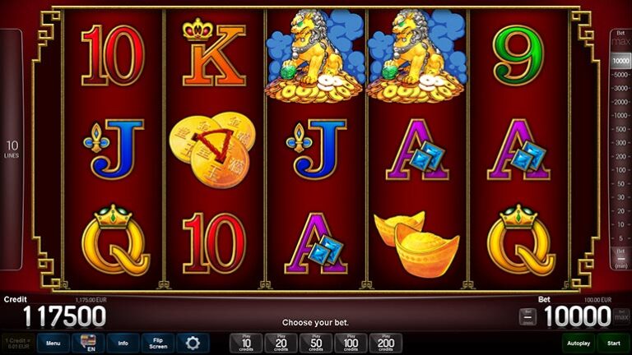Enable Autoplay mode
This screenshot has height=355, width=632.
pos(579,343)
